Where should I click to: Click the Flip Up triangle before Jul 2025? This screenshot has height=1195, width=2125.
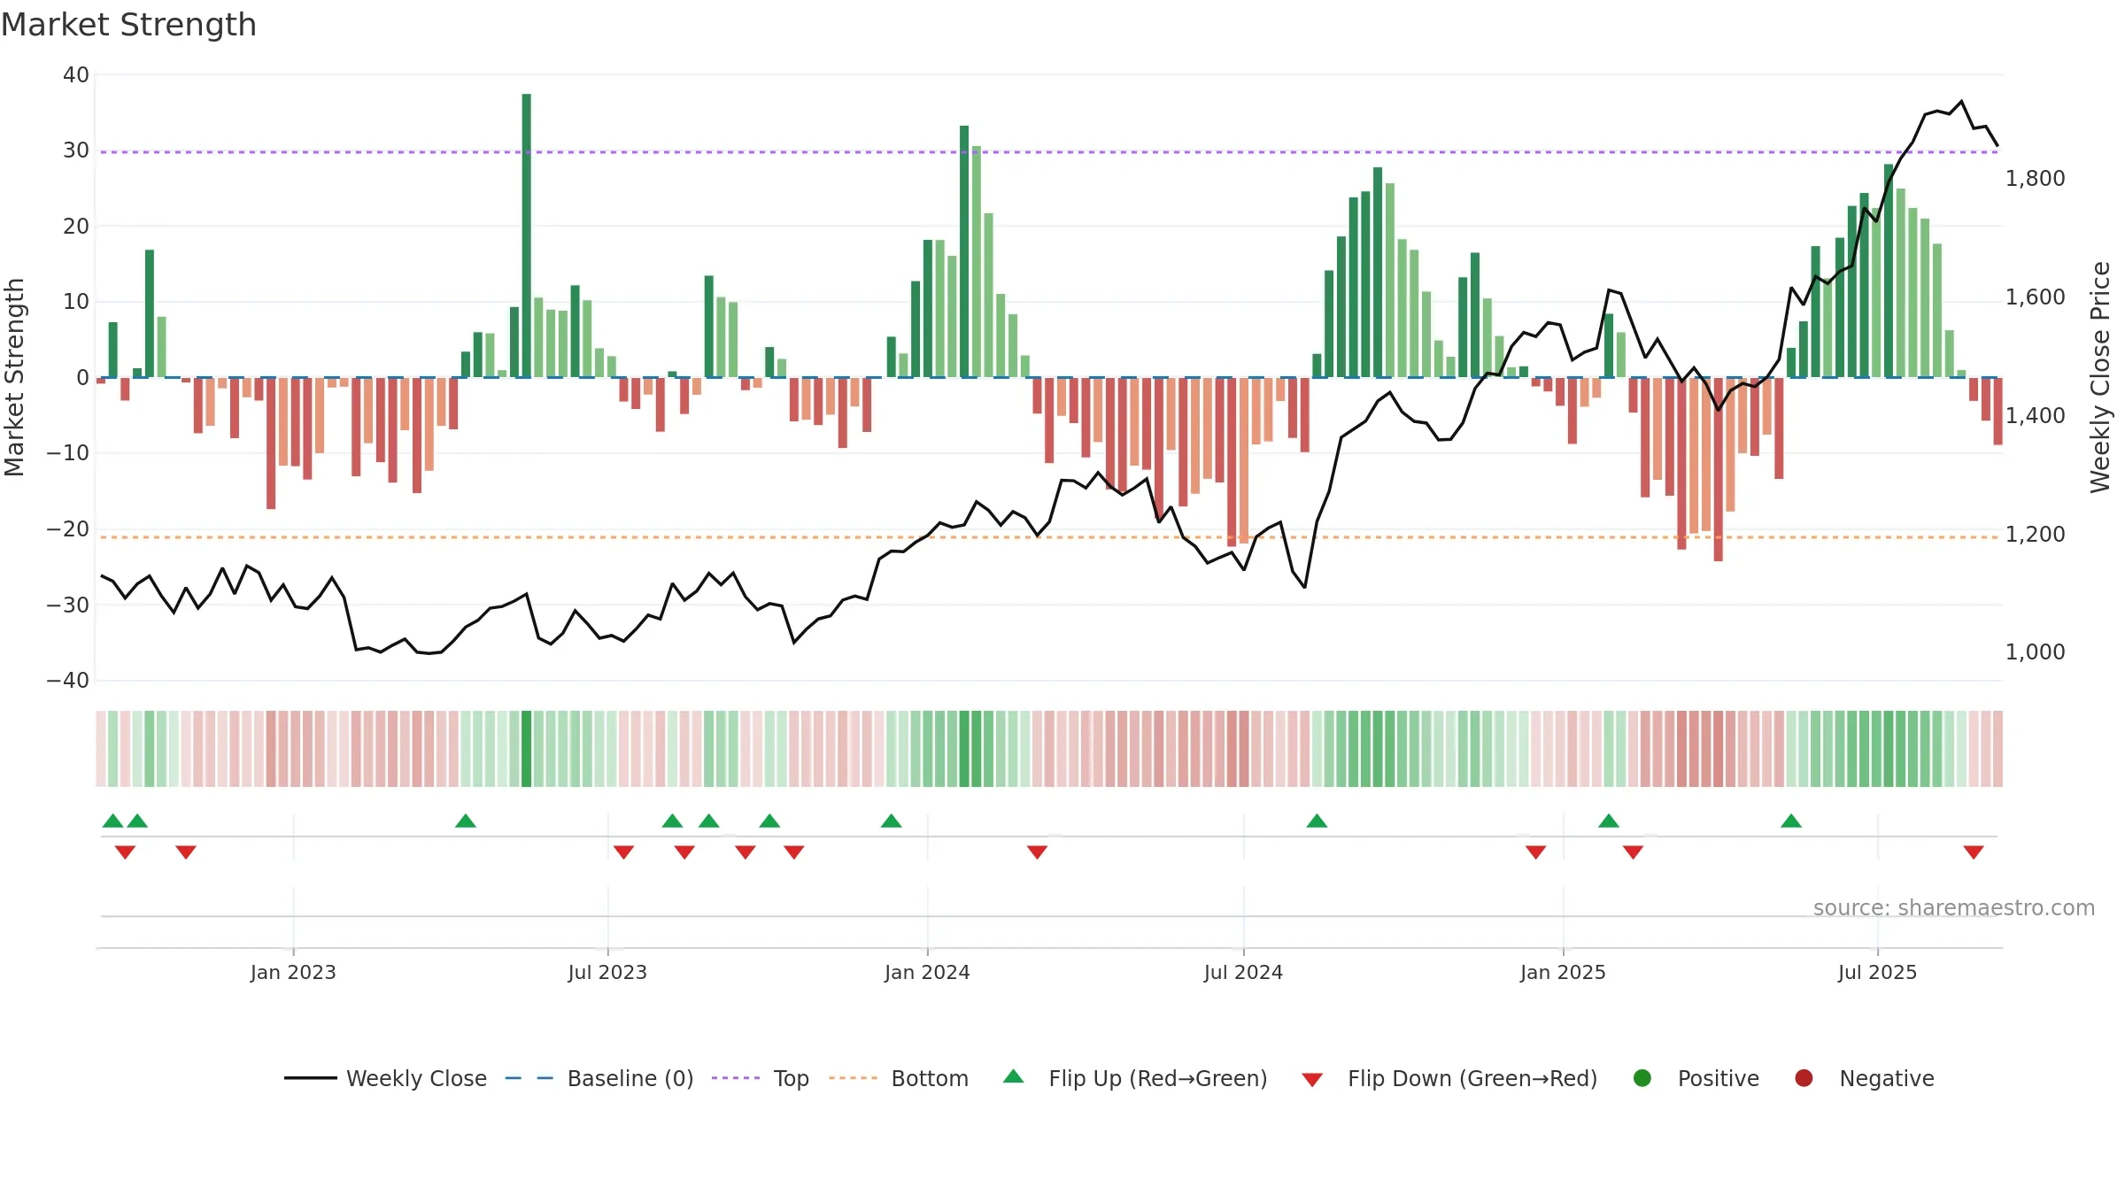[1791, 821]
